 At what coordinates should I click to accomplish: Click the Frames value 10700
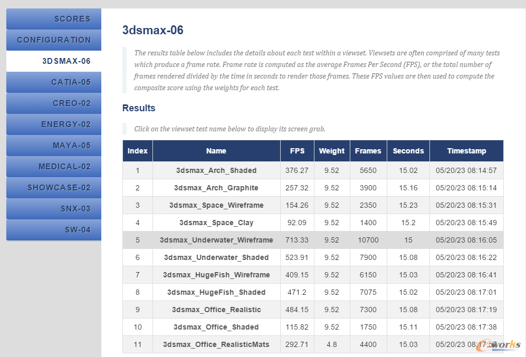[368, 240]
